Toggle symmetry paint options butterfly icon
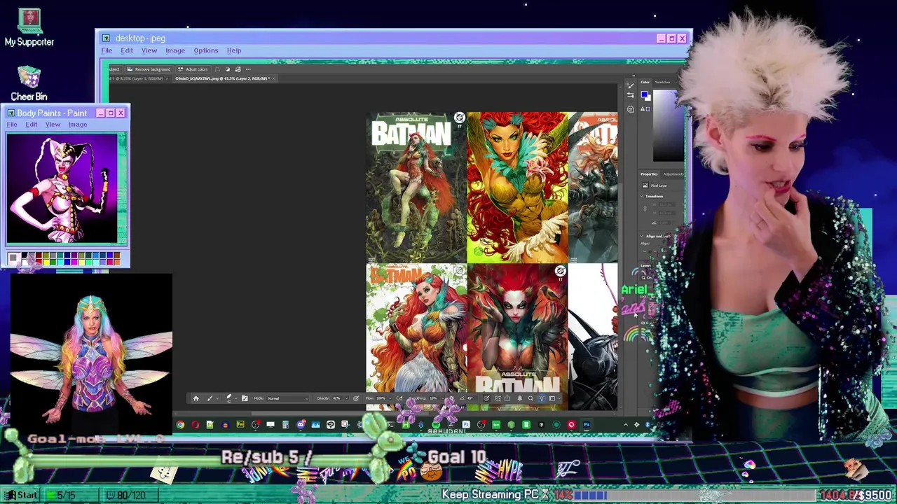Image resolution: width=897 pixels, height=504 pixels. [498, 398]
